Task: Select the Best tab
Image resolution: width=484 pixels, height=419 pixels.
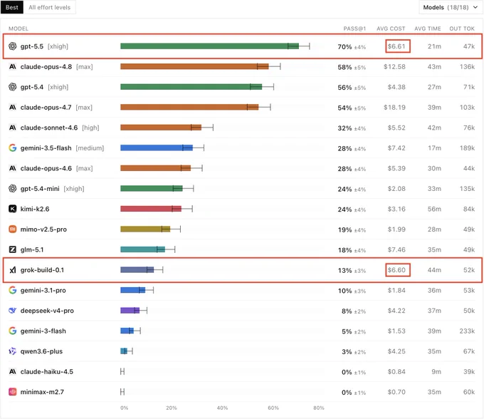Action: pos(11,7)
